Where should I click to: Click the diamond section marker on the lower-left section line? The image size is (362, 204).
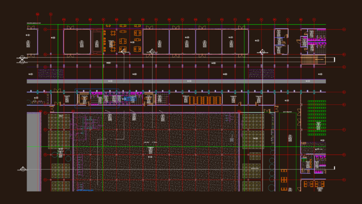pos(23,169)
